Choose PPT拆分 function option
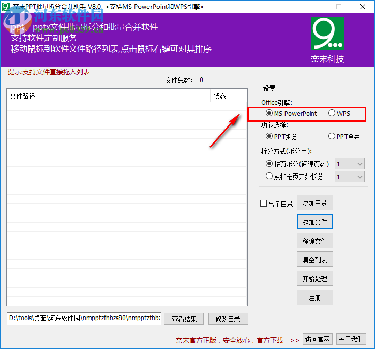The height and width of the screenshot is (349, 375). tap(281, 136)
